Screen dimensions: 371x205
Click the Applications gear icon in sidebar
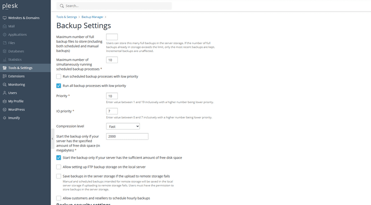coord(5,34)
